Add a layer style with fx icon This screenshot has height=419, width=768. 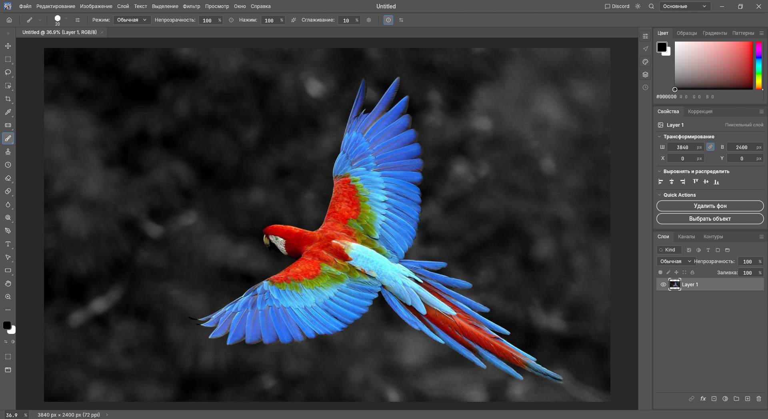(x=703, y=399)
